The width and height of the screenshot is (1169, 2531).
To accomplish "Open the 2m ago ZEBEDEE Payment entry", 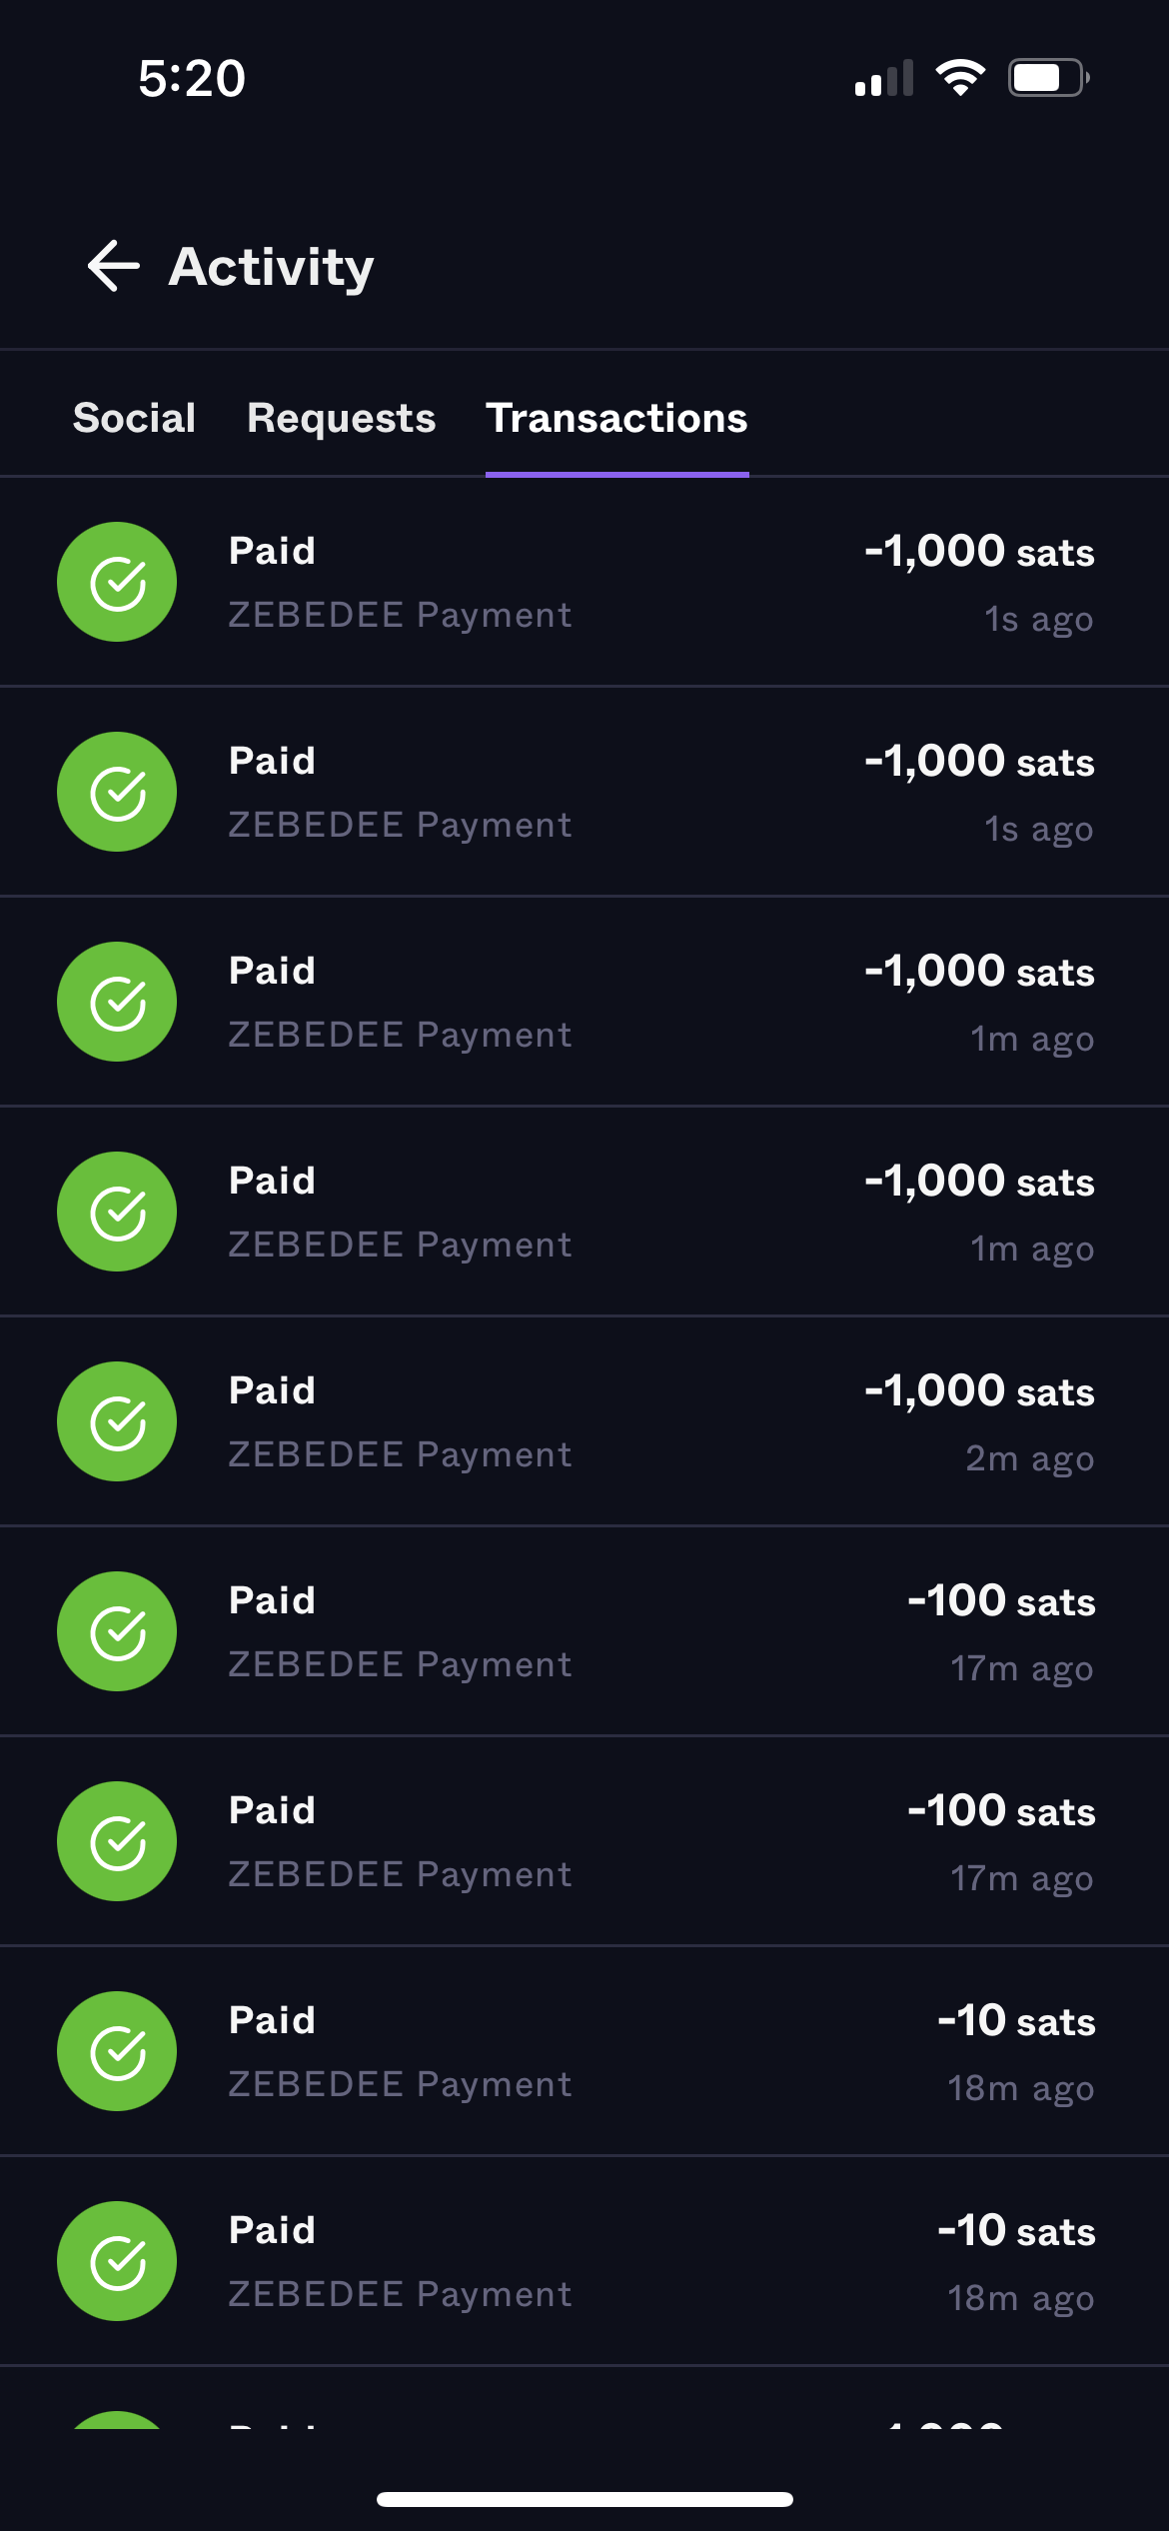I will click(400, 1454).
